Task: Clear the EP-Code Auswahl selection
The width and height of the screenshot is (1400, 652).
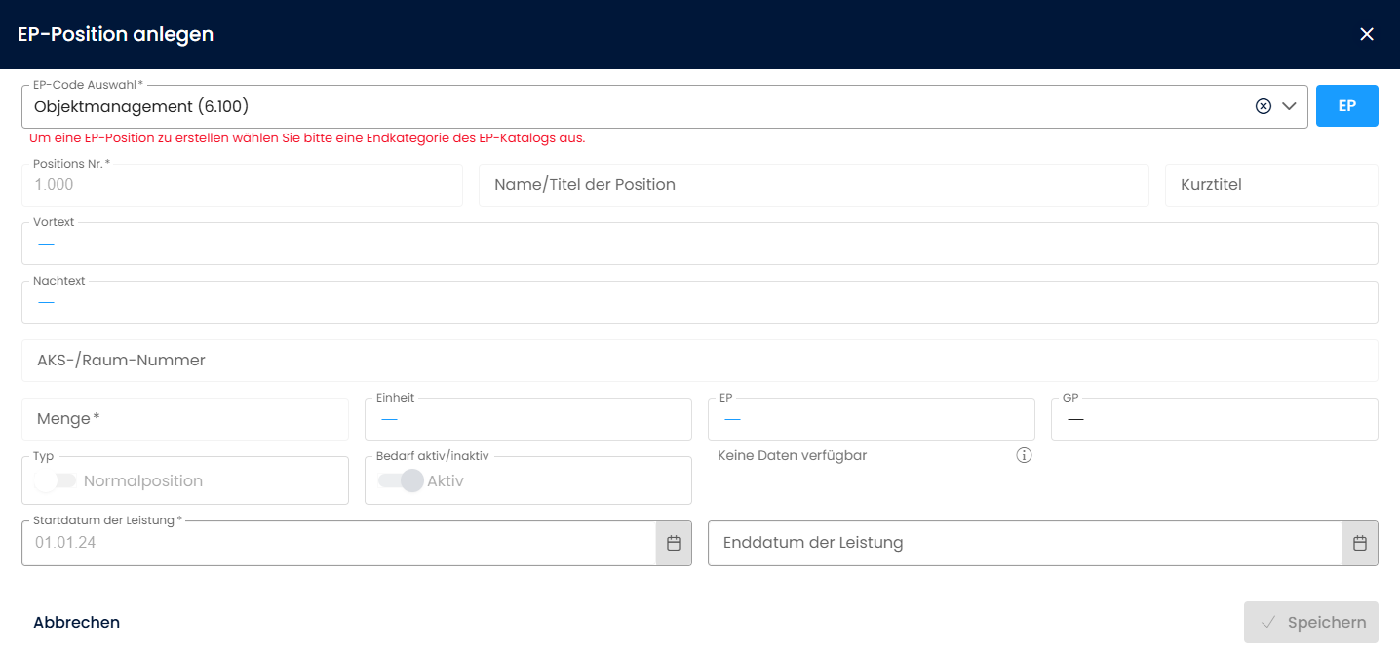Action: [x=1264, y=106]
